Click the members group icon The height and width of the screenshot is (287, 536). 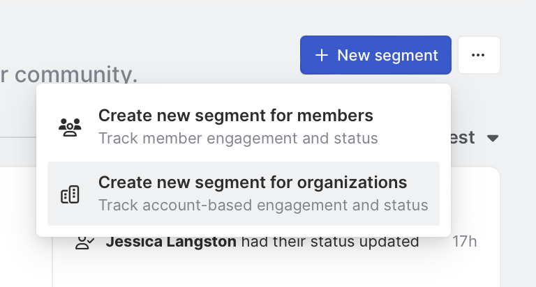(70, 127)
